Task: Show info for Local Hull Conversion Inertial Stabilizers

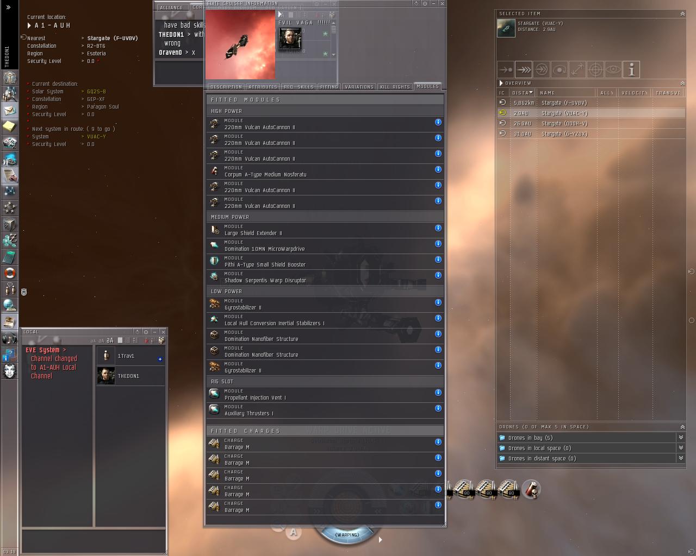Action: click(x=438, y=318)
